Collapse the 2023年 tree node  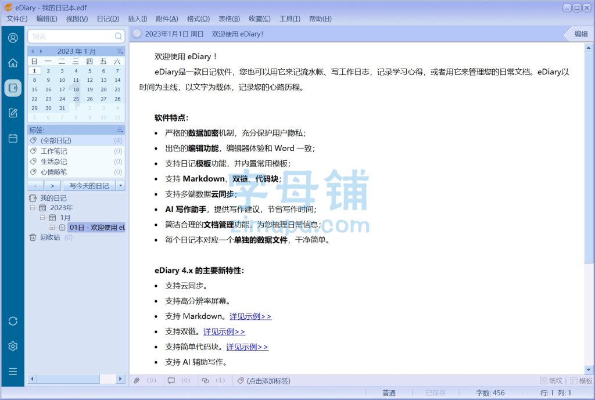(33, 208)
